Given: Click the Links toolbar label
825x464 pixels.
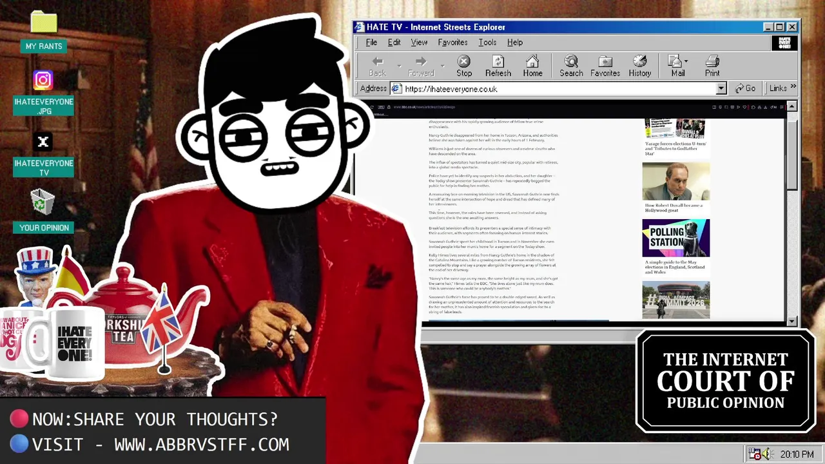Looking at the screenshot, I should (x=777, y=88).
